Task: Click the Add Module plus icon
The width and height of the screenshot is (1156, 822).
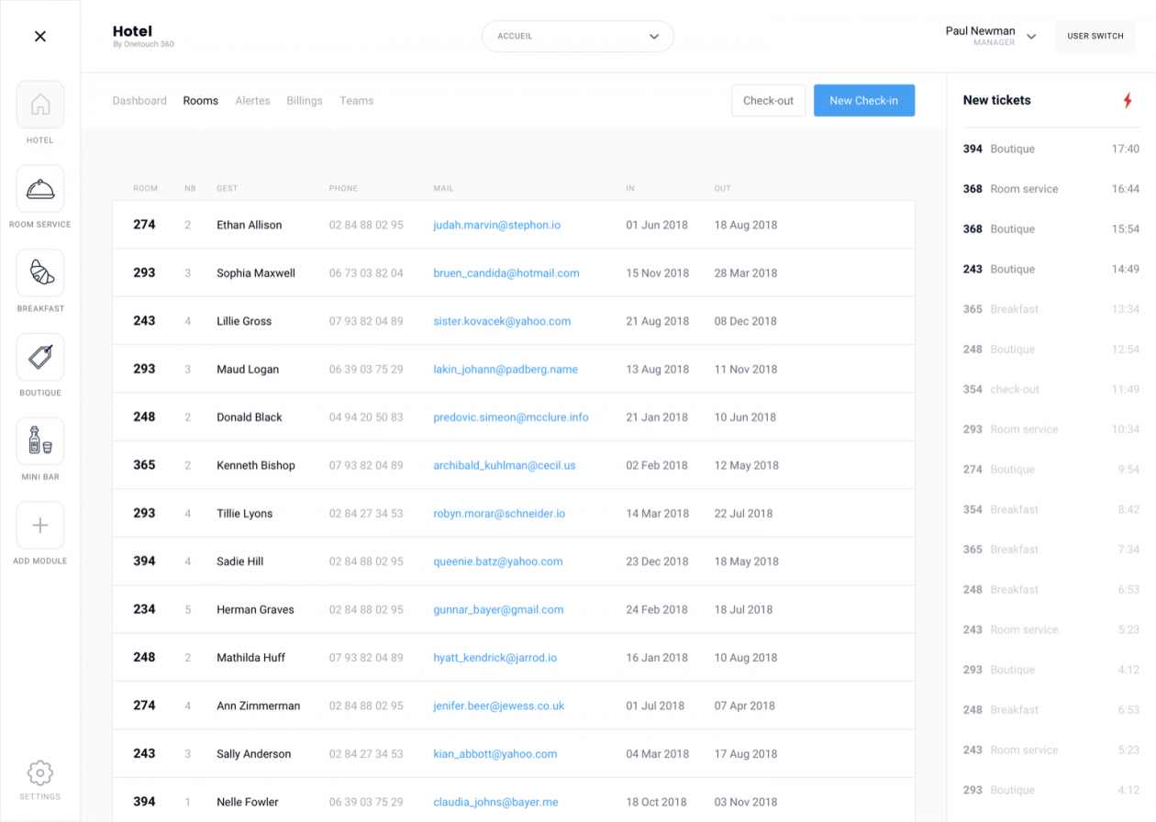Action: (39, 525)
